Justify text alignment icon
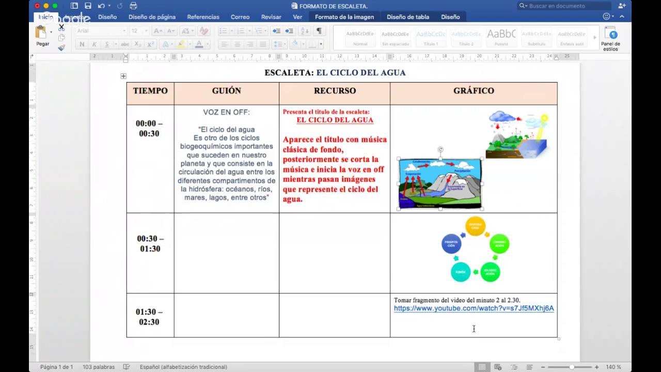Screen dimensions: 661x372 (x=263, y=44)
